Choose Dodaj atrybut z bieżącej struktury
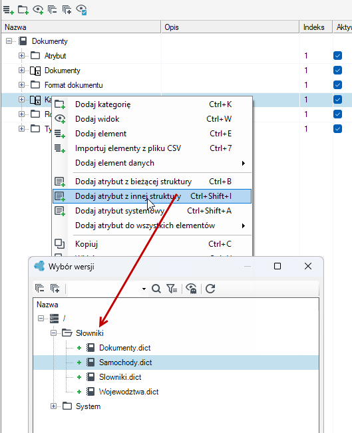This screenshot has width=352, height=433. pos(152,182)
